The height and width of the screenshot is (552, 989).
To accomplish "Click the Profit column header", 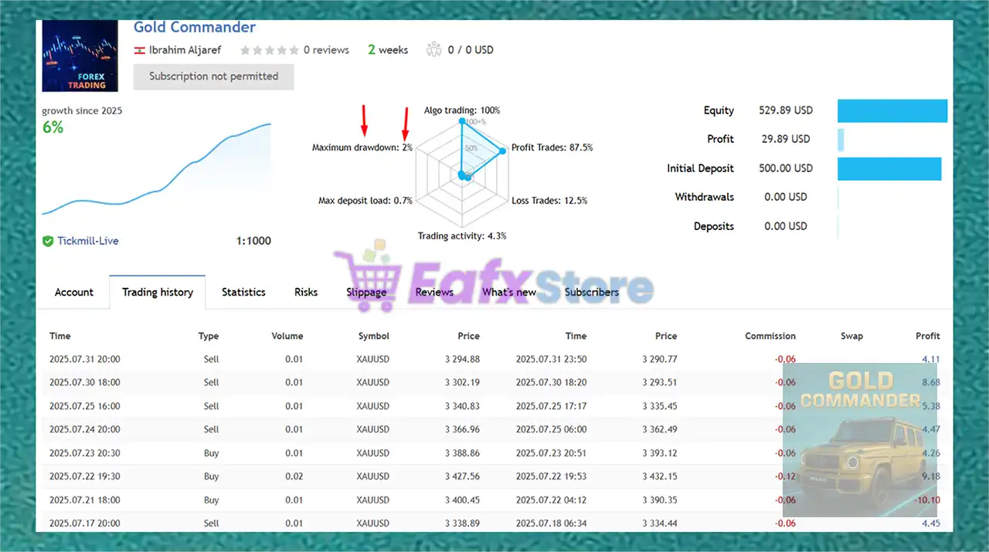I will (928, 336).
